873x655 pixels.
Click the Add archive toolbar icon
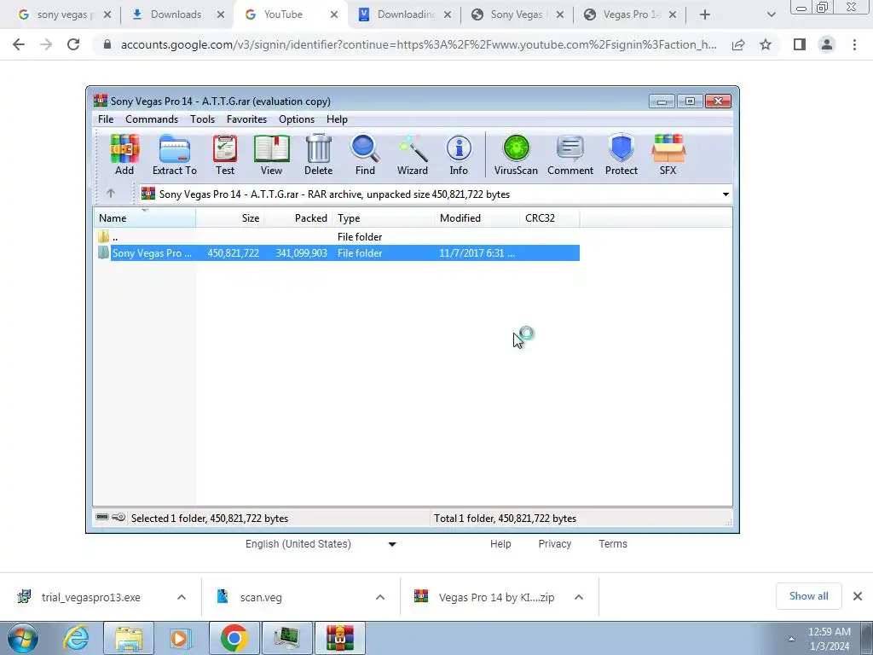coord(124,155)
